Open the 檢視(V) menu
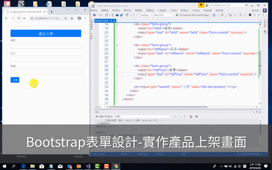This screenshot has height=170, width=272. click(x=116, y=11)
